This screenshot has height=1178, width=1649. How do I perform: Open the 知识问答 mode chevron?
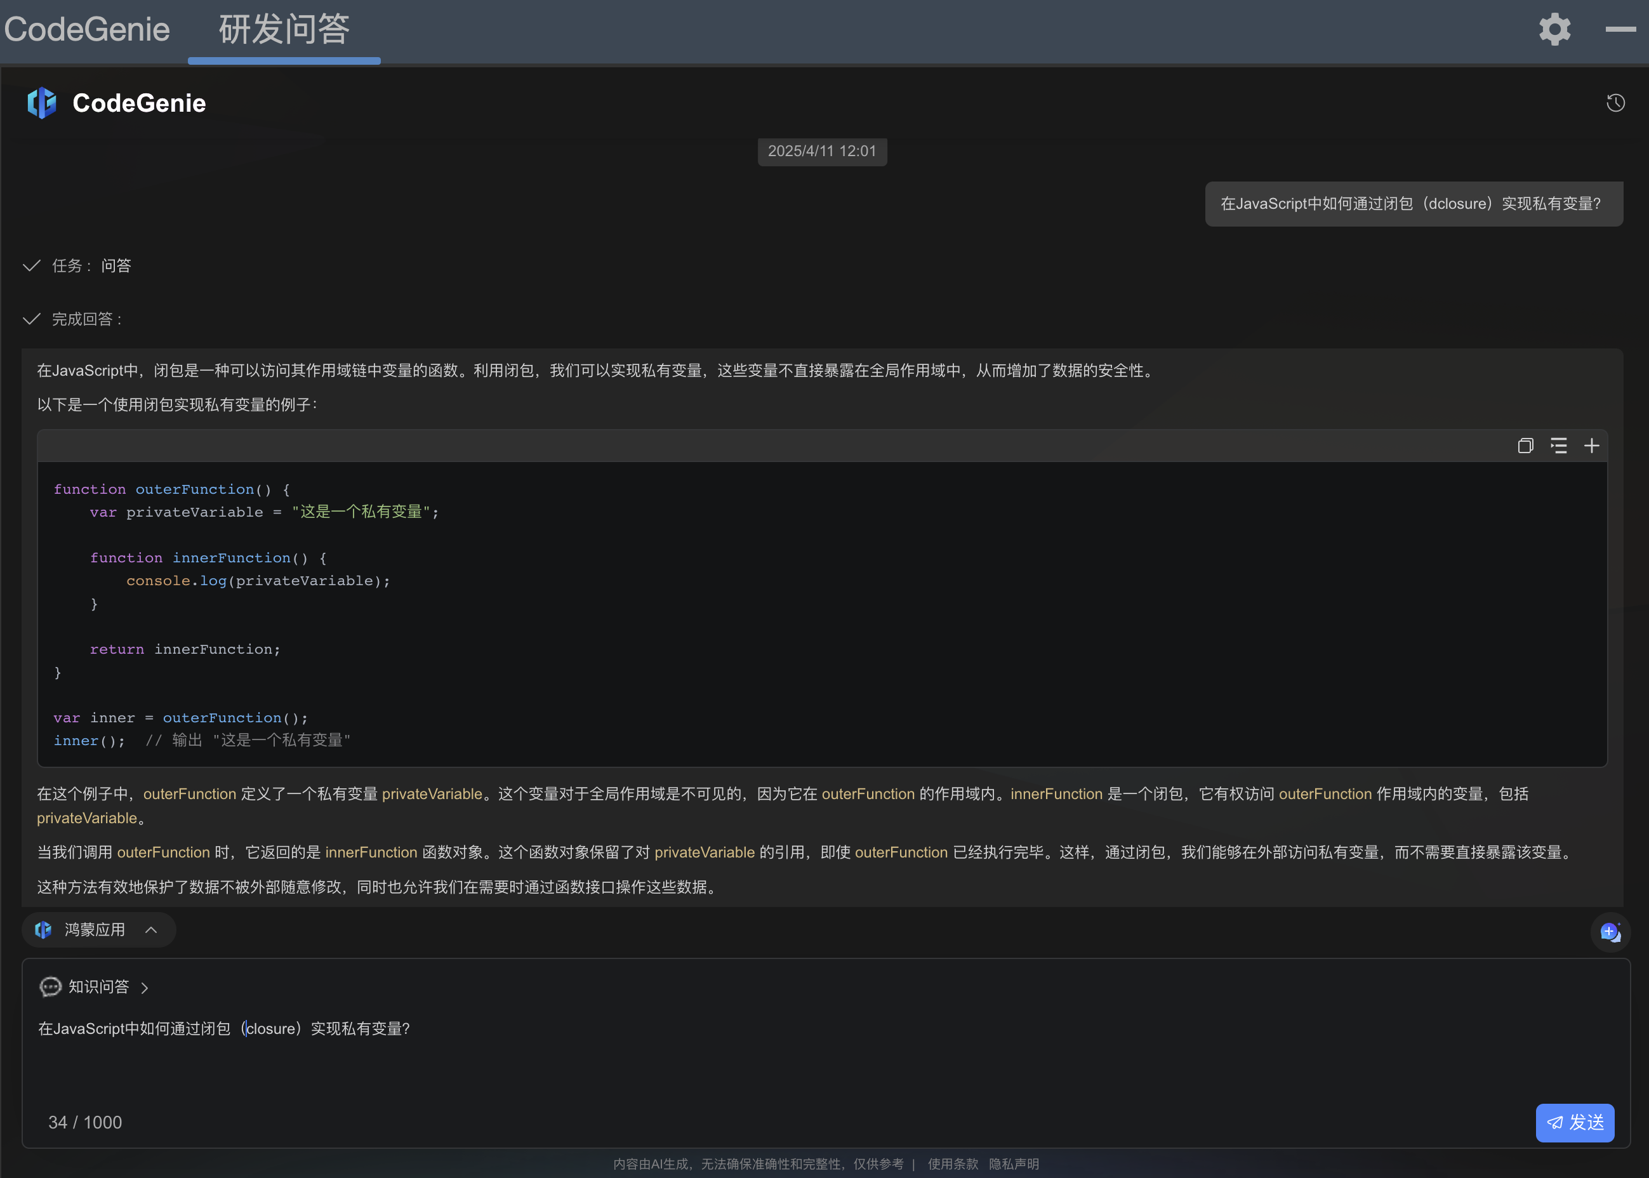click(x=144, y=987)
